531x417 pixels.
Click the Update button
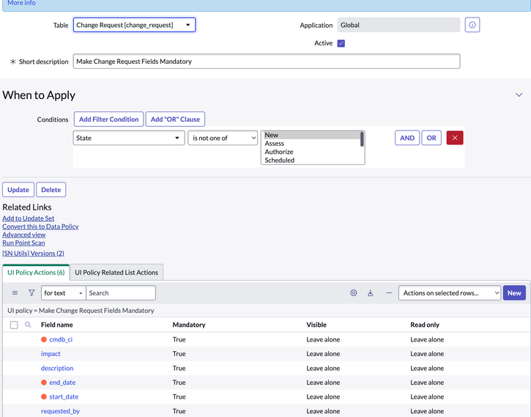pyautogui.click(x=18, y=190)
